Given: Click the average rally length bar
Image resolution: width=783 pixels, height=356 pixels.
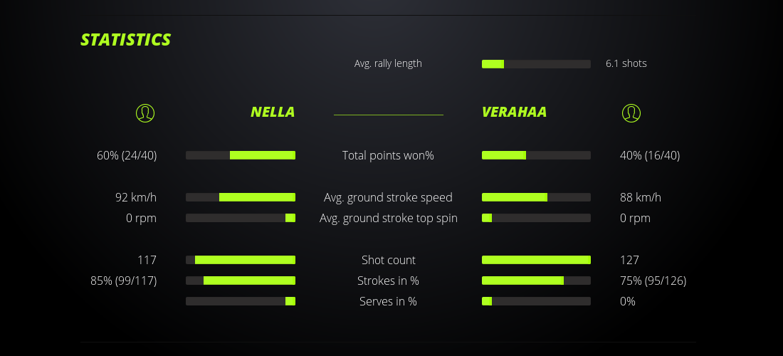Looking at the screenshot, I should pos(536,64).
